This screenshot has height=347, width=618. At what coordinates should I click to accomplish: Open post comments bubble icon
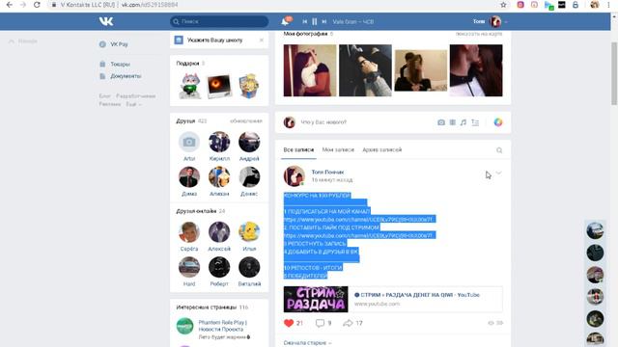[x=320, y=323]
